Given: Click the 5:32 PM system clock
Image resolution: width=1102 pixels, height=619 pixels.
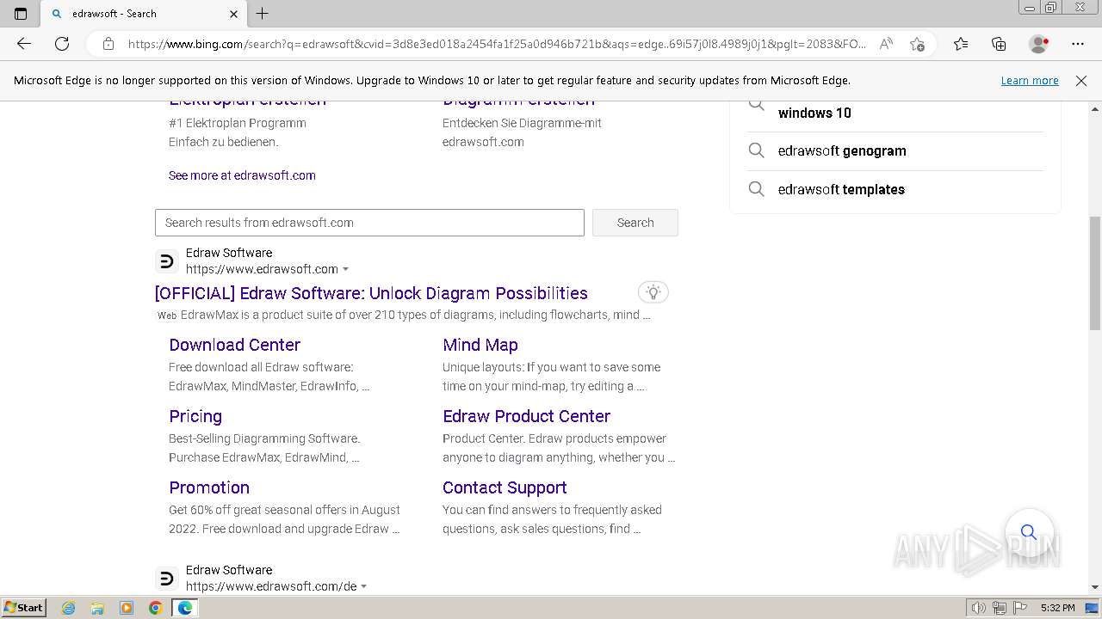Looking at the screenshot, I should point(1057,608).
